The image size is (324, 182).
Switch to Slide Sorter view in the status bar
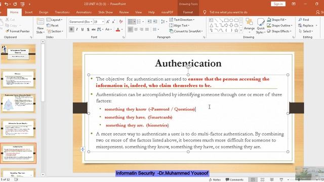point(262,179)
